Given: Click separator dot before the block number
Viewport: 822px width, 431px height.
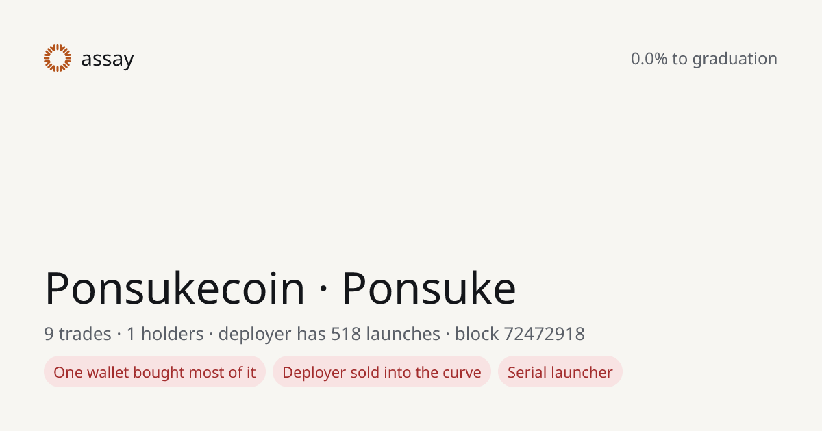Looking at the screenshot, I should pyautogui.click(x=448, y=335).
